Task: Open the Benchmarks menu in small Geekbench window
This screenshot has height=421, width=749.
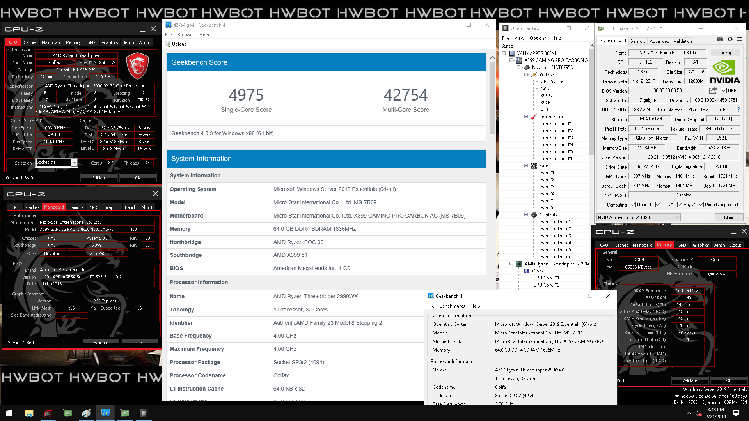Action: (452, 306)
